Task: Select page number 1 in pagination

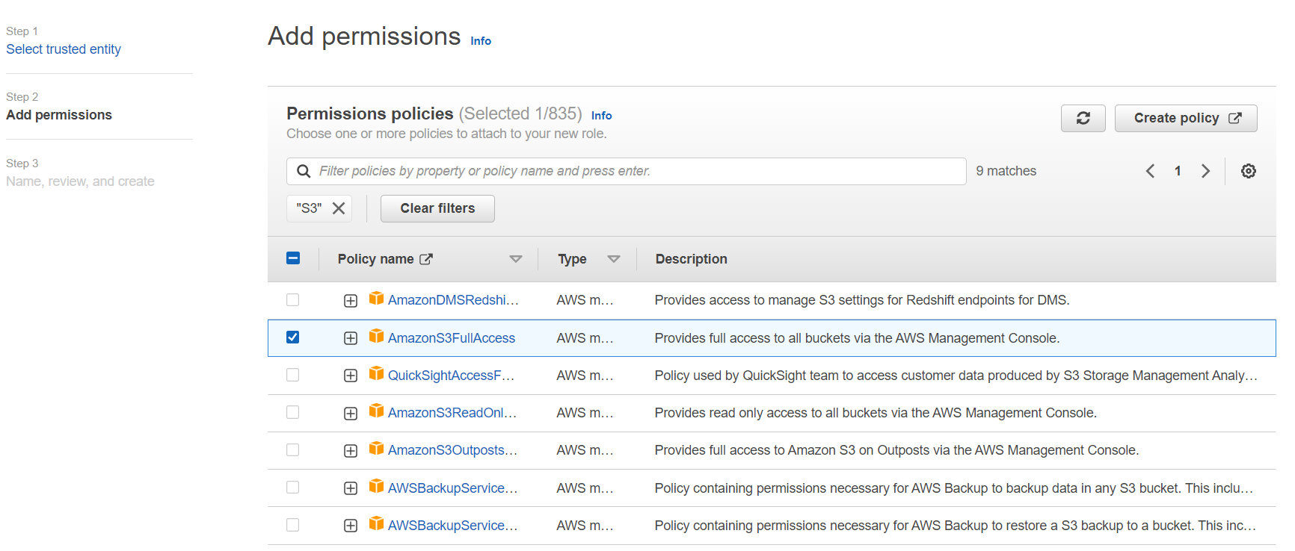Action: tap(1178, 171)
